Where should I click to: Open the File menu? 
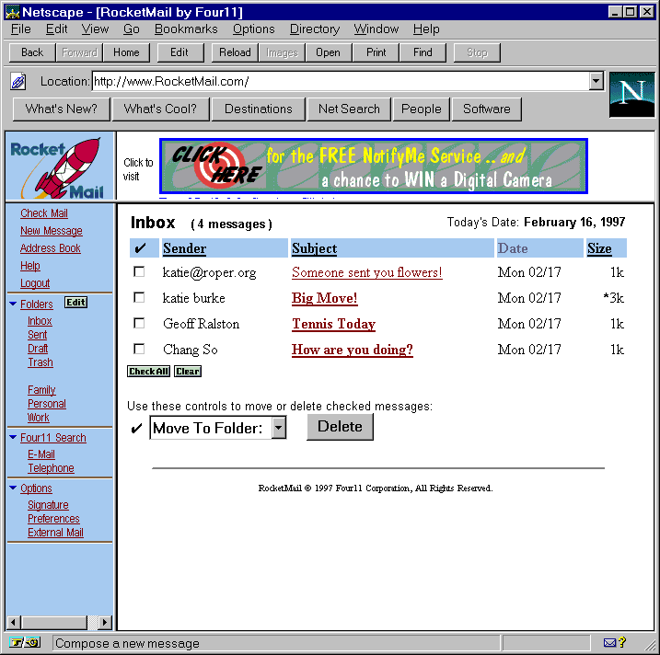[20, 29]
